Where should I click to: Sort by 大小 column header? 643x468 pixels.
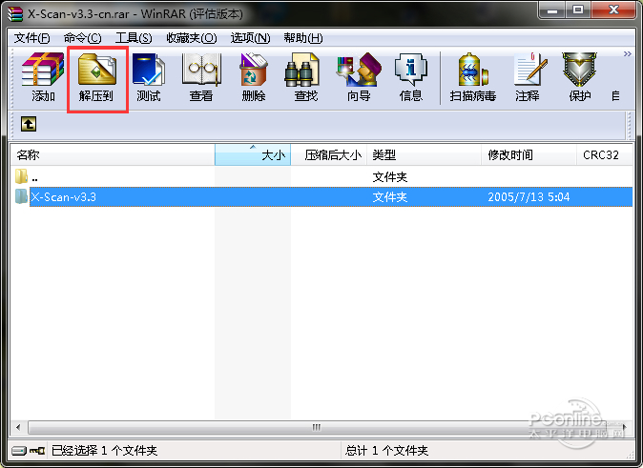click(253, 155)
